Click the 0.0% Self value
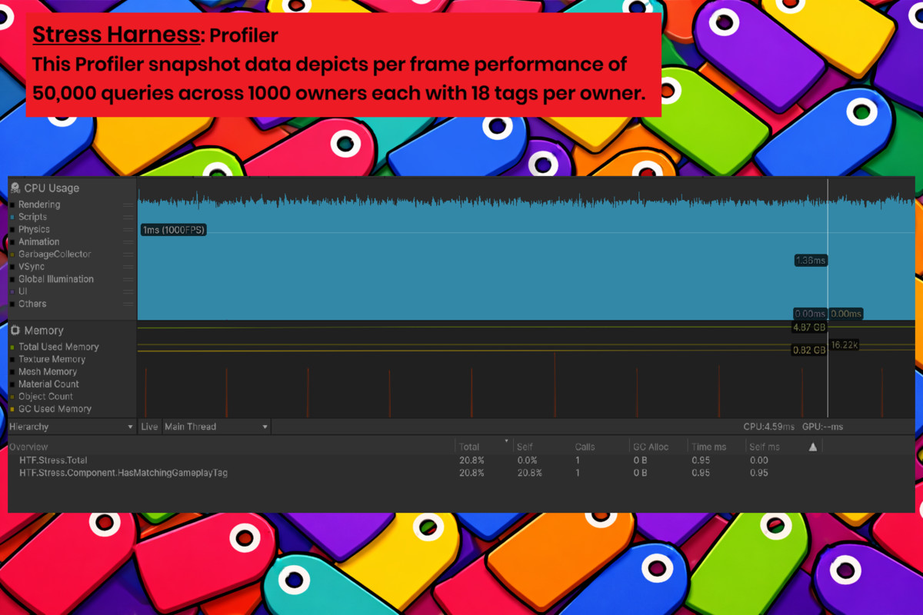 [528, 460]
